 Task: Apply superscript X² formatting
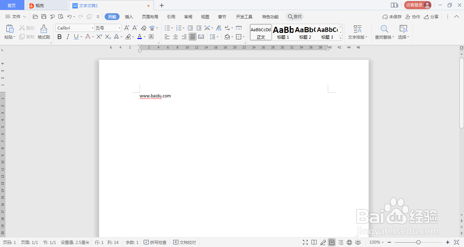[99, 37]
